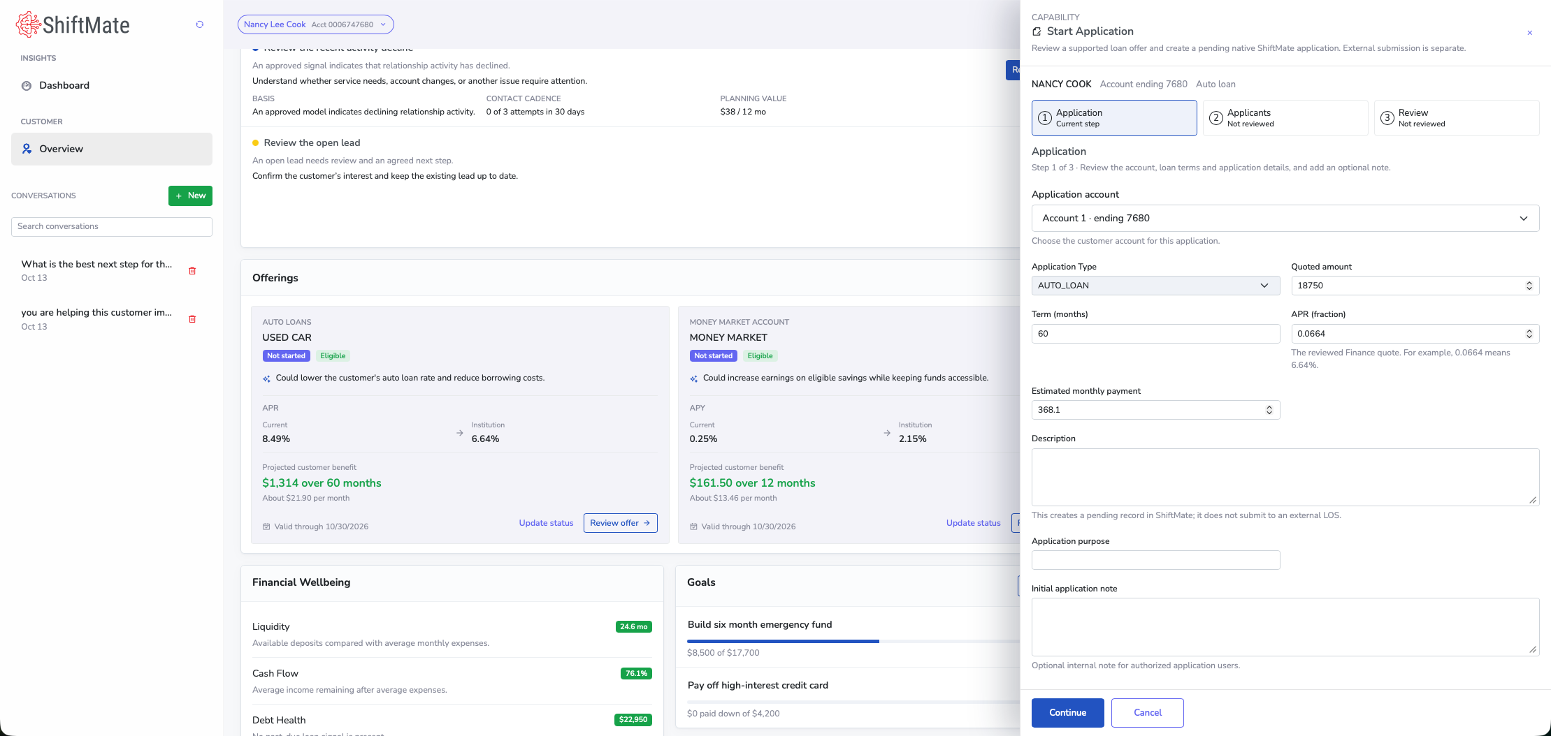The width and height of the screenshot is (1551, 736).
Task: Click the Build six month emergency fund goal
Action: pyautogui.click(x=760, y=625)
